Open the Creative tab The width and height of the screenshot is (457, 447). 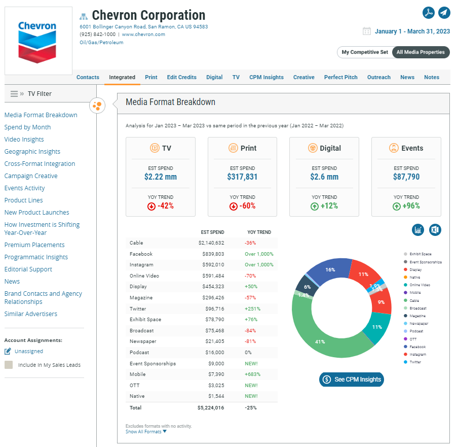coord(303,77)
